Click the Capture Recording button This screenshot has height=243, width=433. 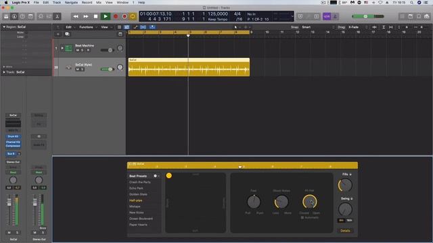pos(124,16)
